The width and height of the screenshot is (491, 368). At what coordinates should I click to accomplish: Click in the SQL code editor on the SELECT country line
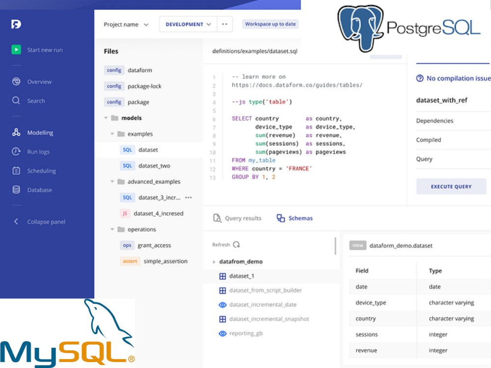[287, 119]
